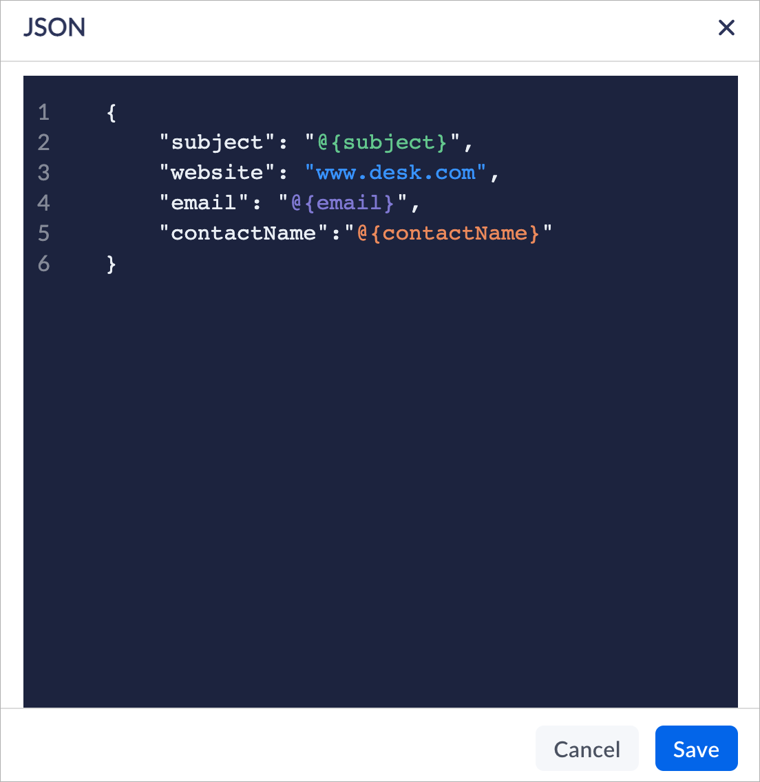This screenshot has width=760, height=782.
Task: Click the JSON dialog title
Action: 54,28
